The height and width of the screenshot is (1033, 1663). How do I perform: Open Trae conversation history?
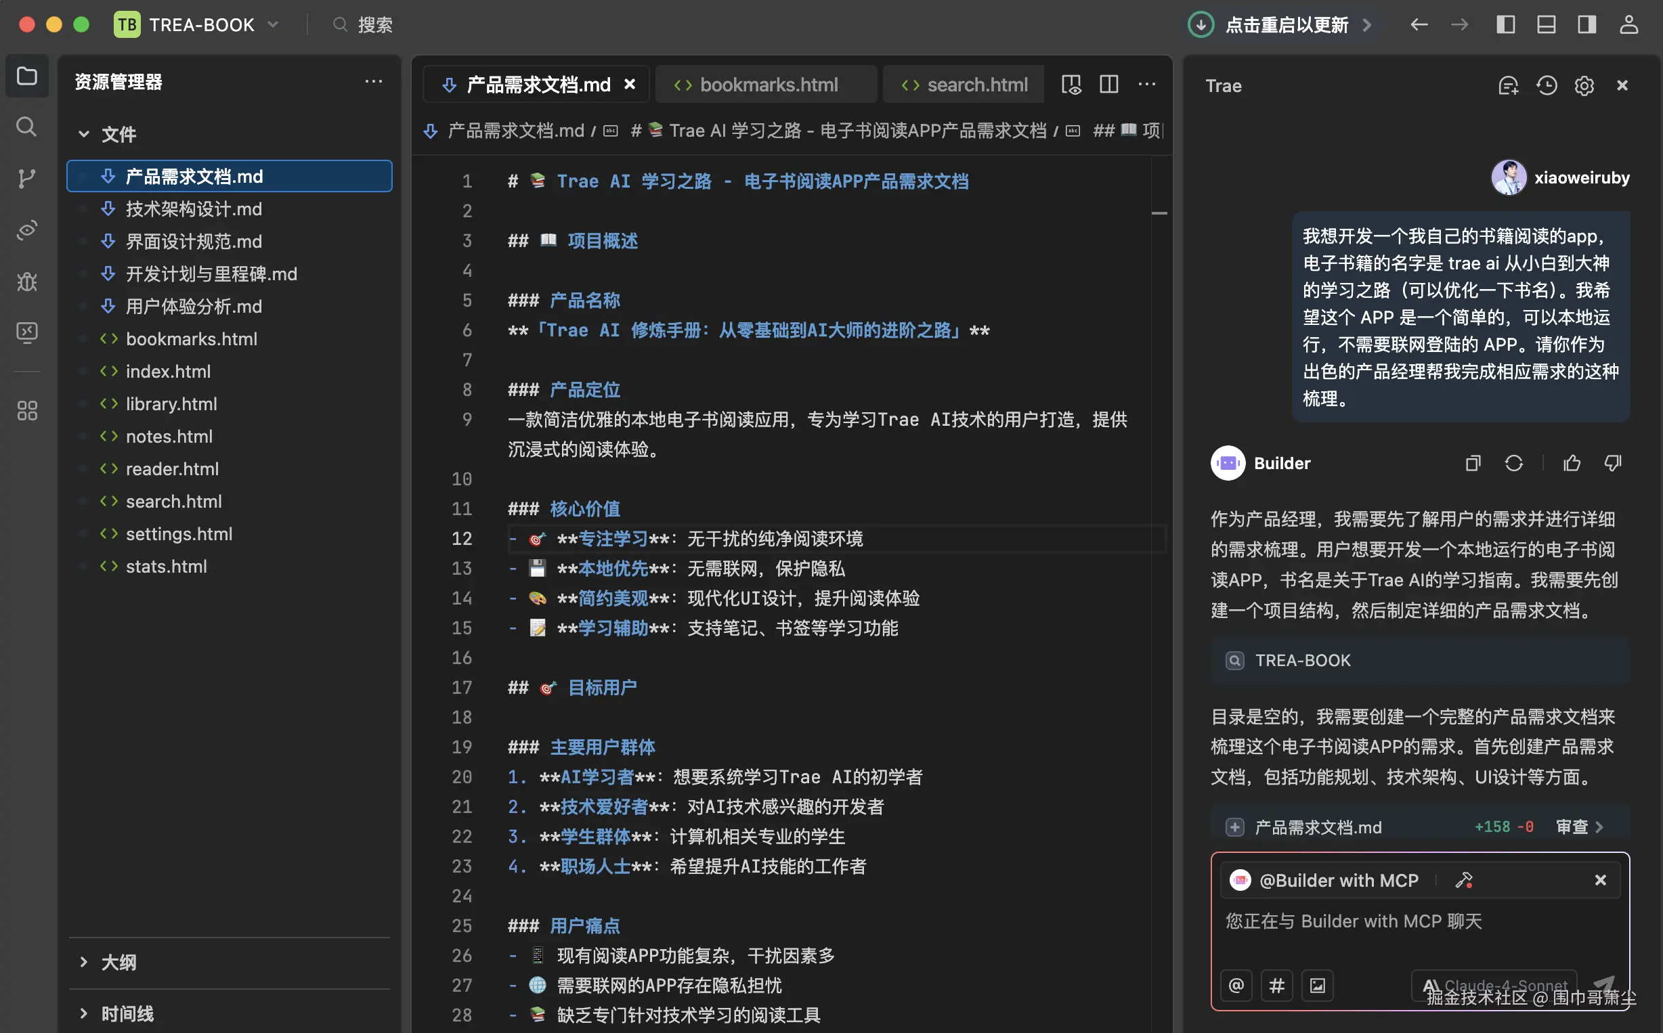[x=1547, y=85]
